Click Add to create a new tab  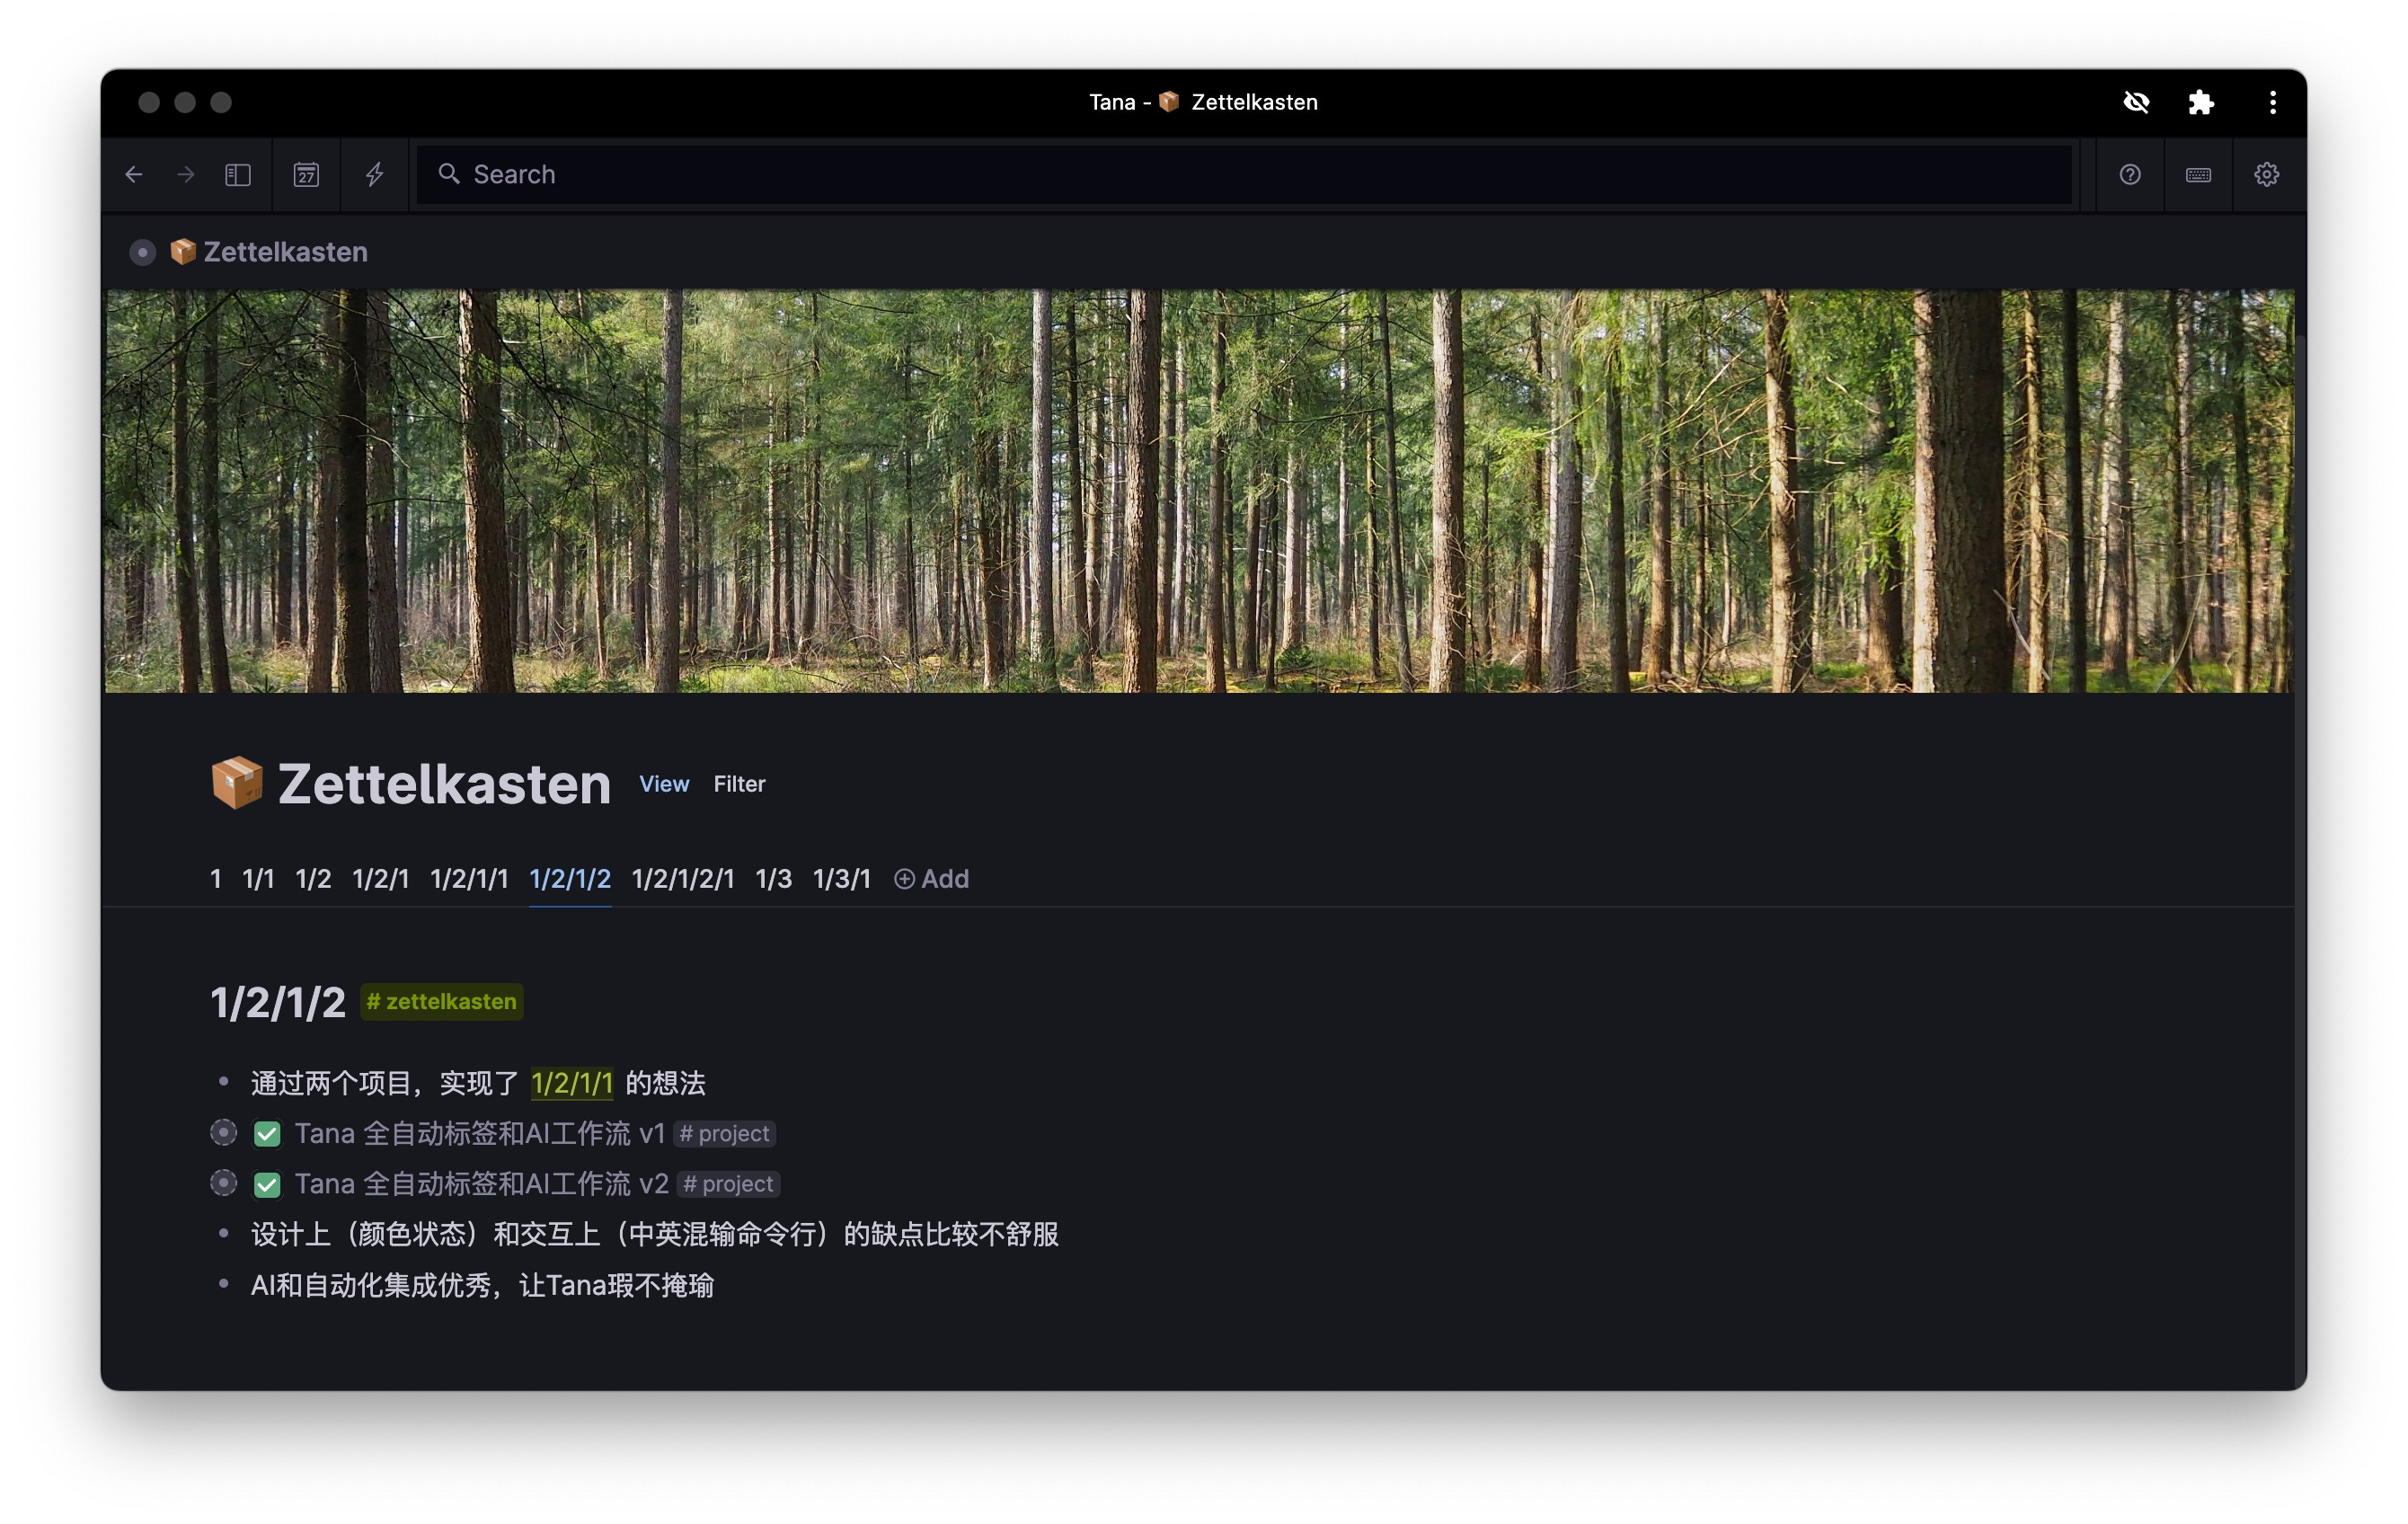click(931, 879)
